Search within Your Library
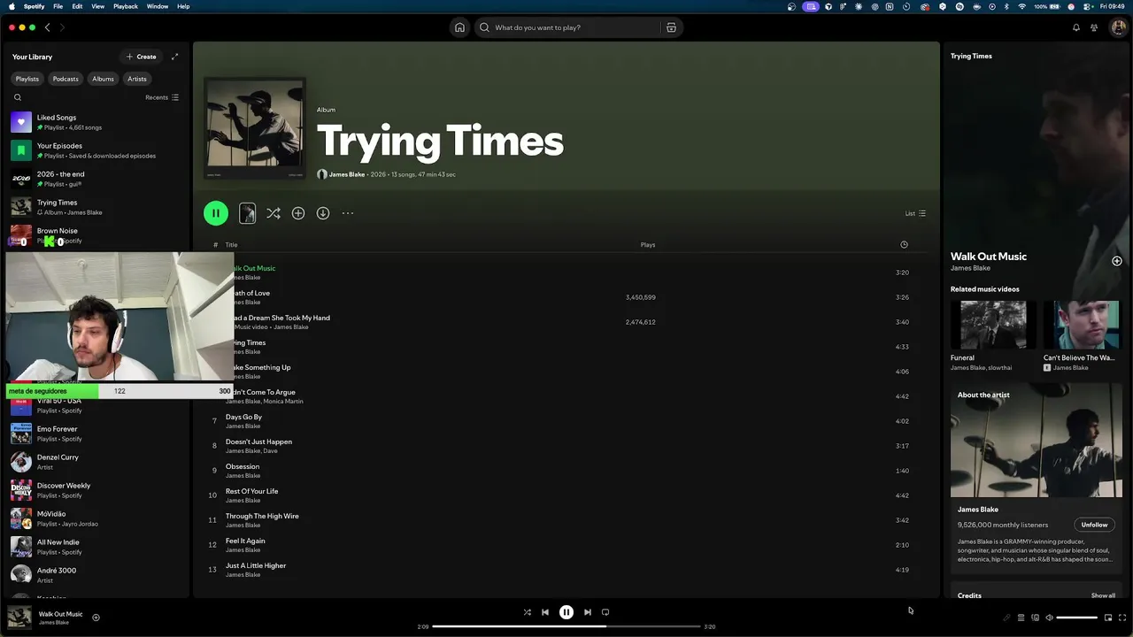 (x=18, y=97)
